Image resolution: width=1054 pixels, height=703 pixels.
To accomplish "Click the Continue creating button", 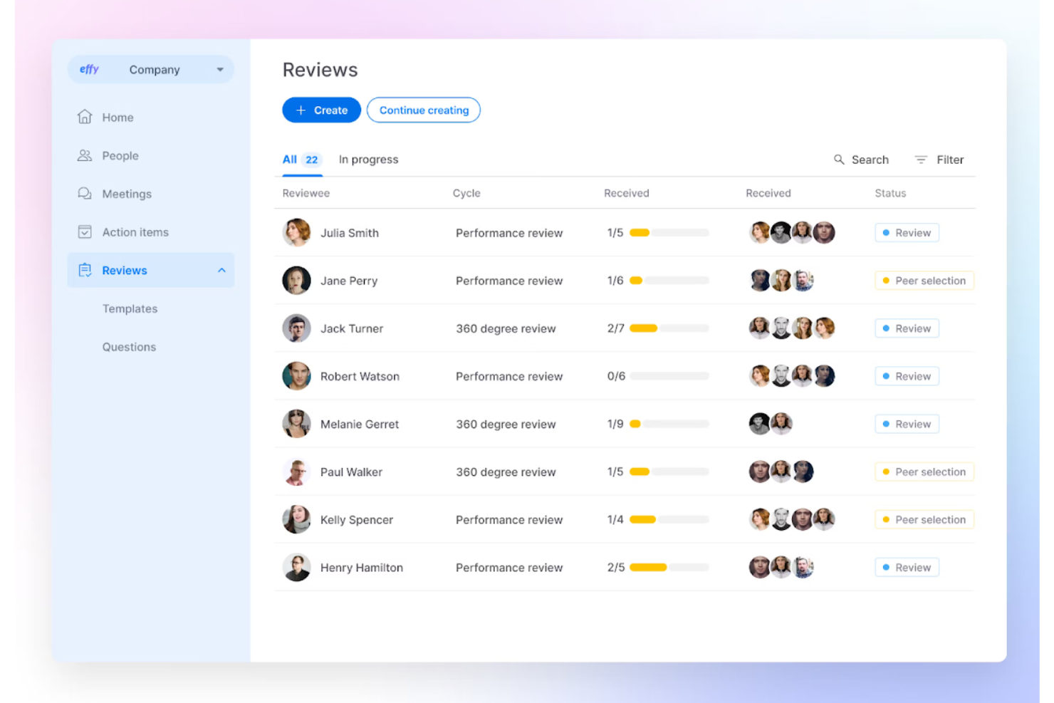I will tap(424, 110).
